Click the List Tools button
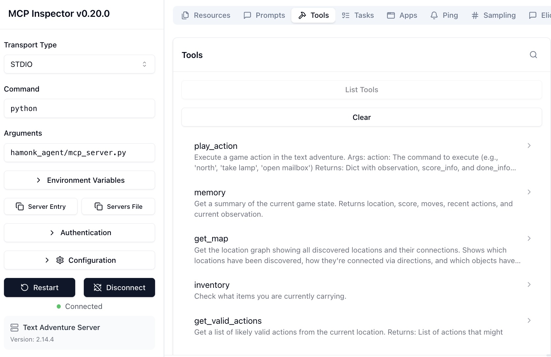 [361, 90]
